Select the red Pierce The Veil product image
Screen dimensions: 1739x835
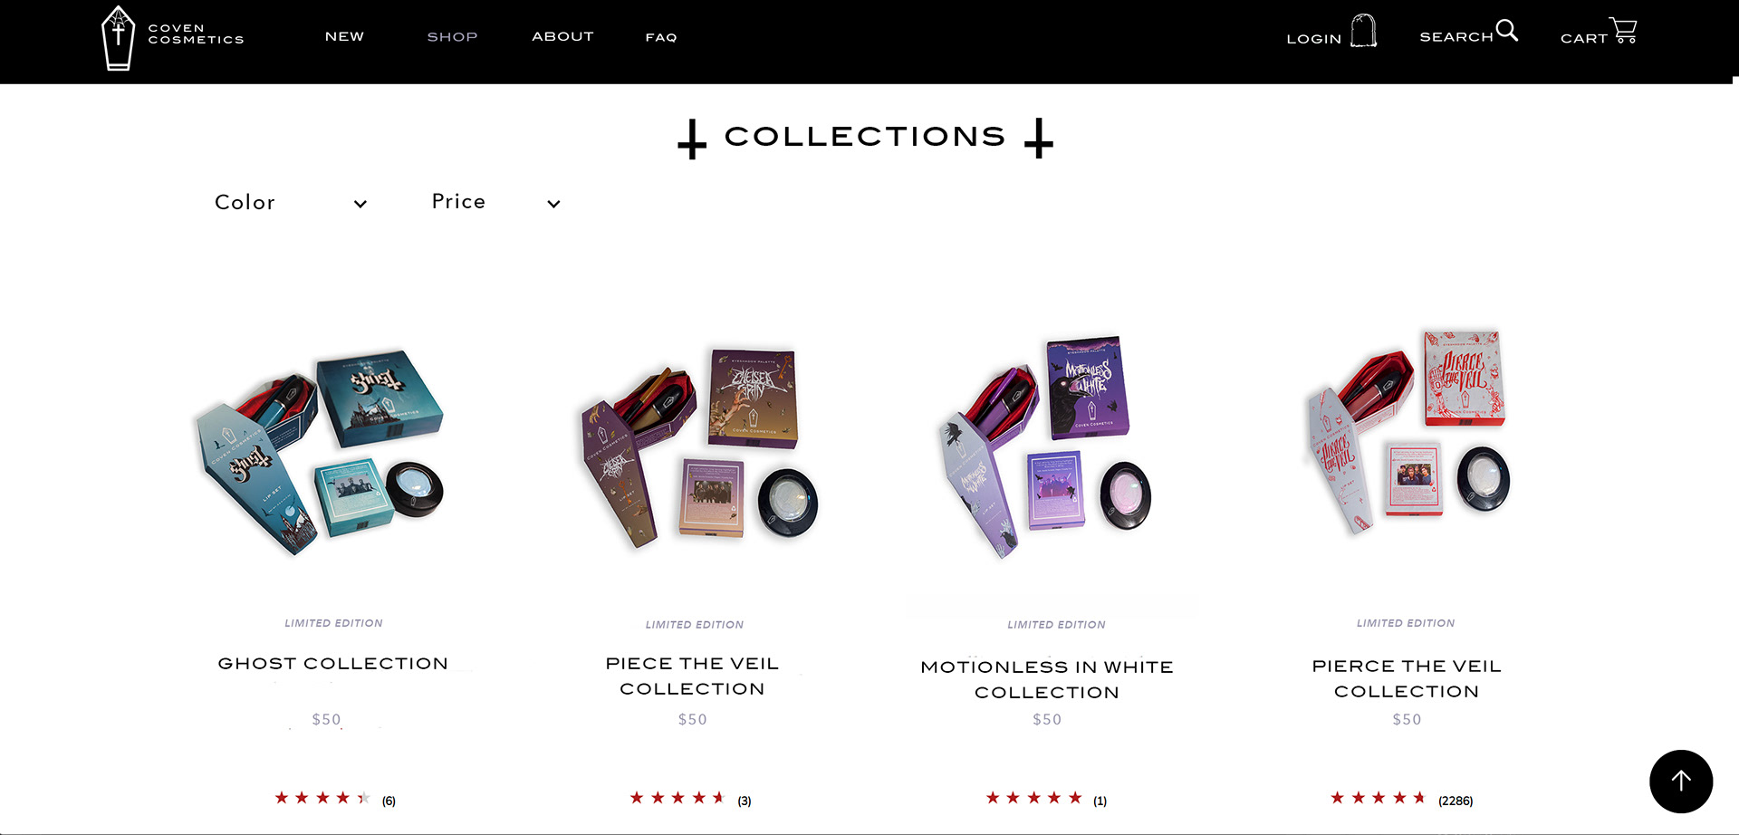pos(1408,432)
